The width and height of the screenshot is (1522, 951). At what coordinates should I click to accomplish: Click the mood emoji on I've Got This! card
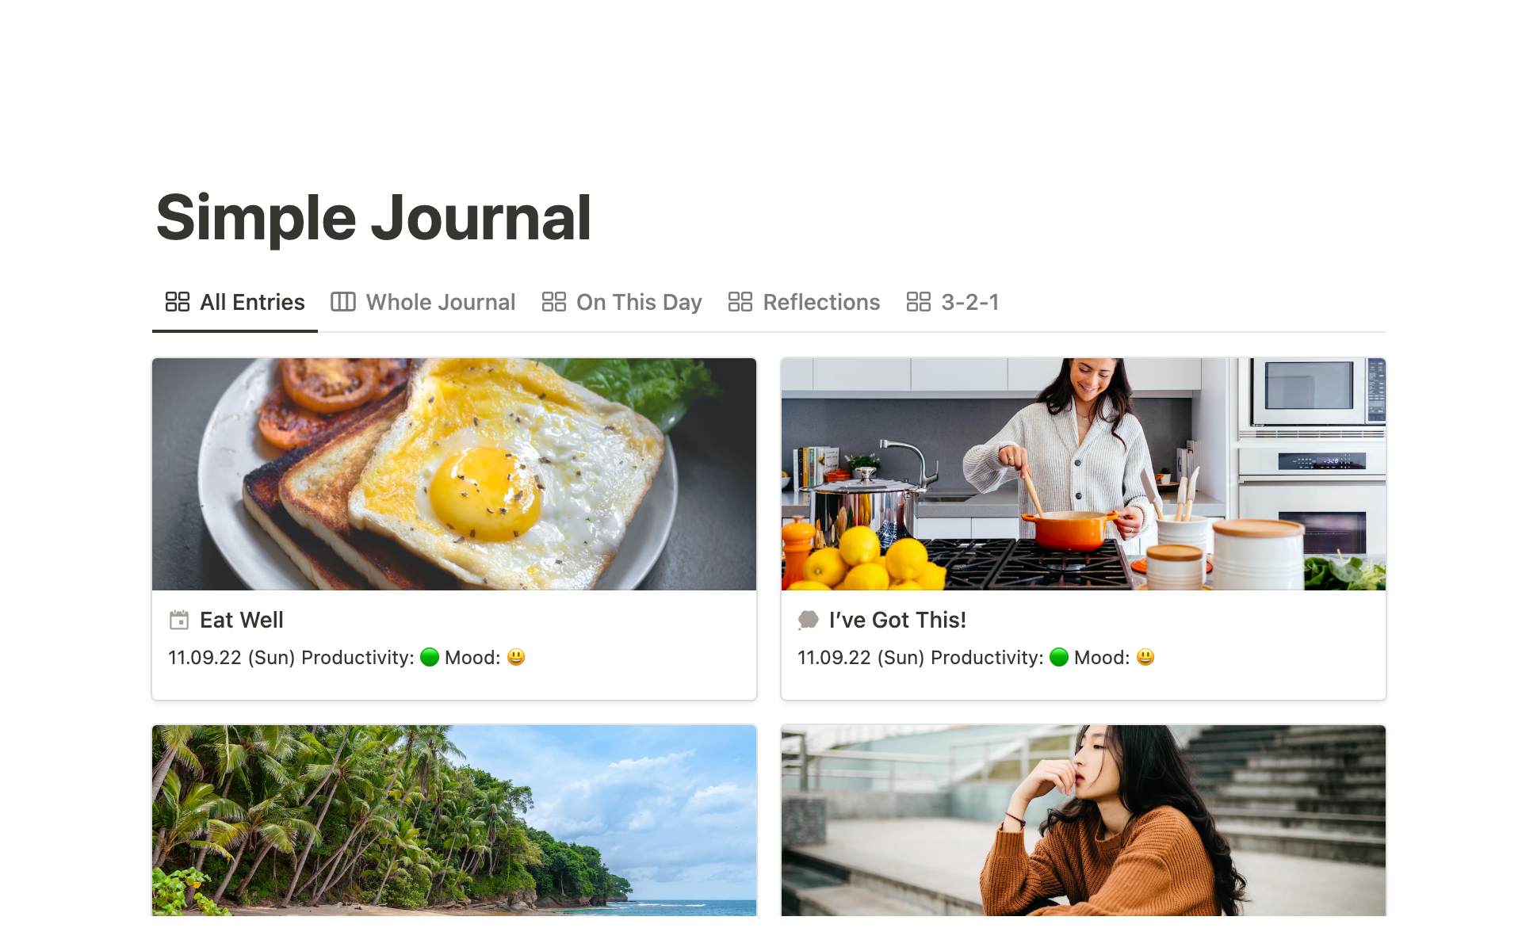pos(1145,657)
